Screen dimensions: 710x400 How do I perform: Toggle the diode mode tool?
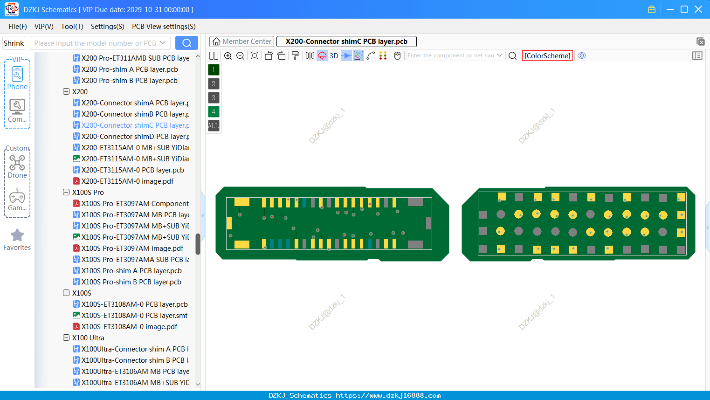point(346,56)
